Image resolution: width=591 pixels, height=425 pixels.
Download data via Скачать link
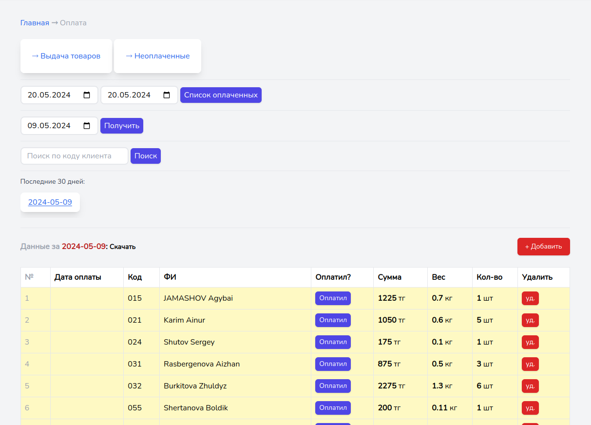pyautogui.click(x=122, y=247)
